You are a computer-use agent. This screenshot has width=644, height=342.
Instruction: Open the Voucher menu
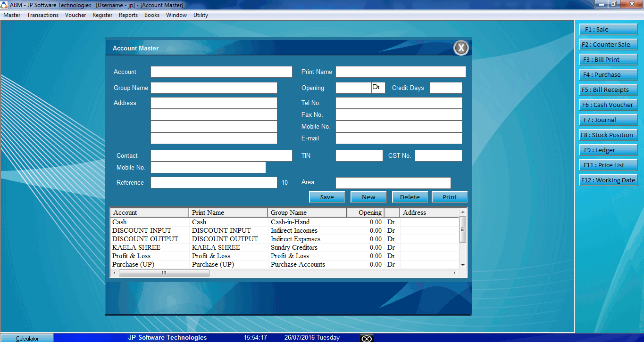click(x=75, y=15)
